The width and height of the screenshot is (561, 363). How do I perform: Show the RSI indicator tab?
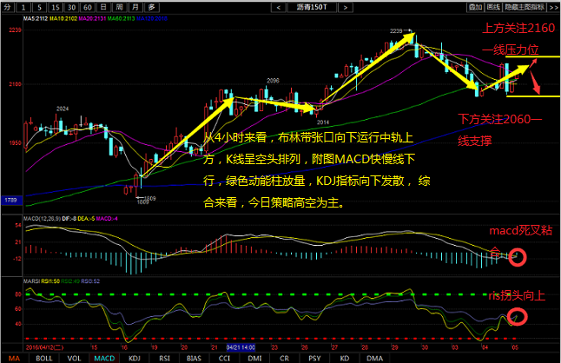164,357
